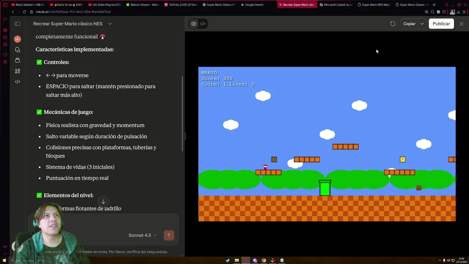Show hidden system tray icons

coord(440,261)
